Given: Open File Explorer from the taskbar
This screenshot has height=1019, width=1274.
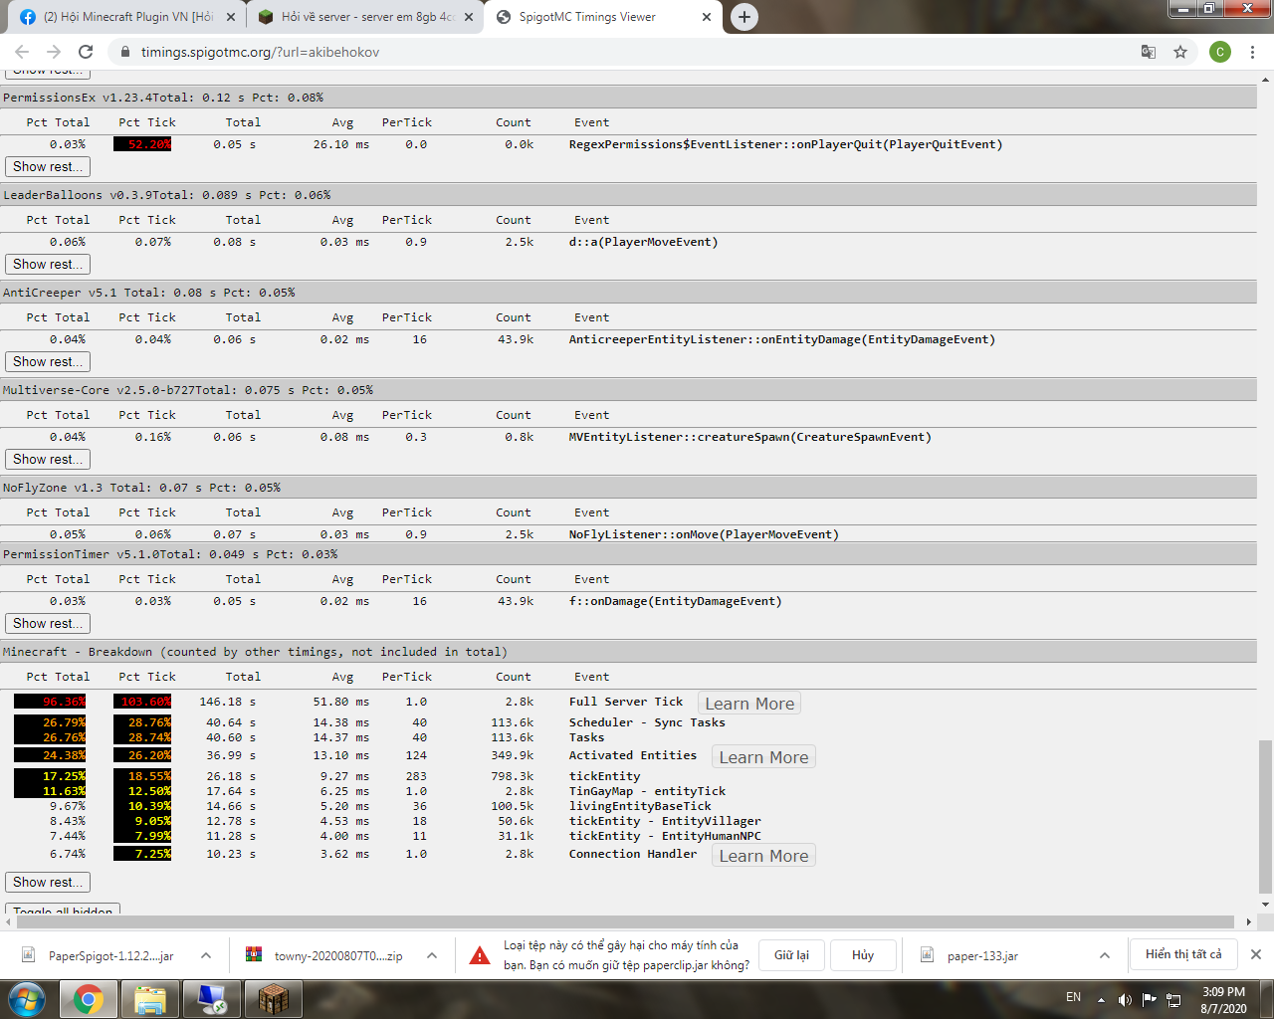Looking at the screenshot, I should [x=150, y=999].
